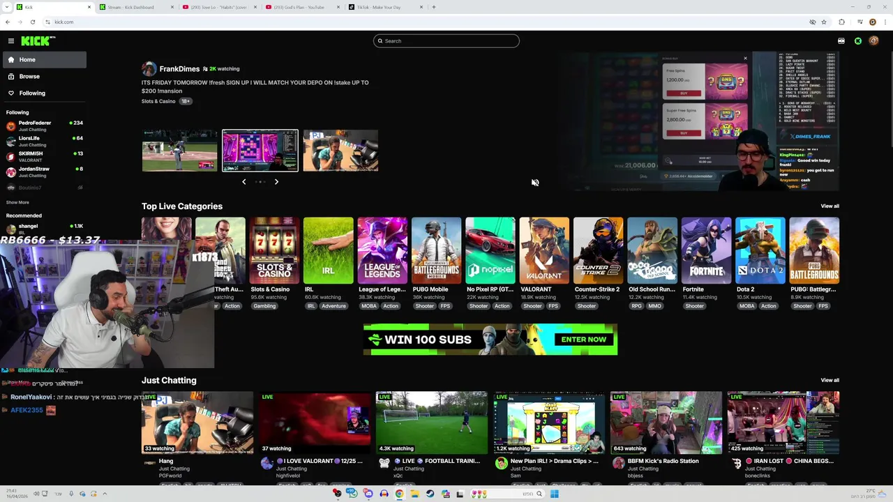
Task: Unmute the featured stream with the speaker icon
Action: 535,183
